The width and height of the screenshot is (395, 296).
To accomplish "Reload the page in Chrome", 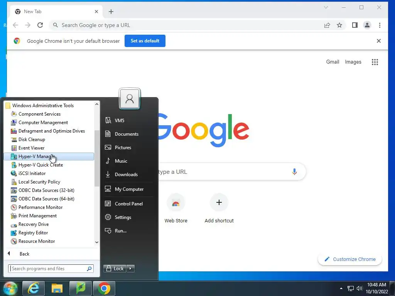I will click(x=40, y=25).
